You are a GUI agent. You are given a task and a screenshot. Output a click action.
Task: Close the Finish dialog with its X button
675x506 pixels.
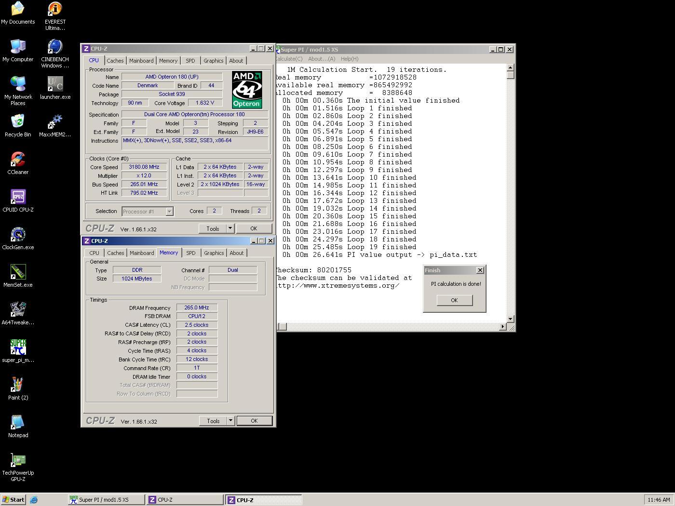tap(480, 270)
